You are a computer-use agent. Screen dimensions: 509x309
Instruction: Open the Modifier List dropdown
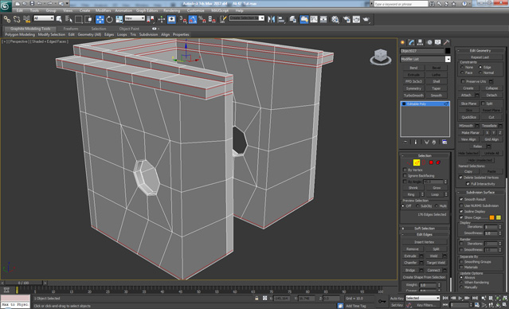pyautogui.click(x=425, y=59)
